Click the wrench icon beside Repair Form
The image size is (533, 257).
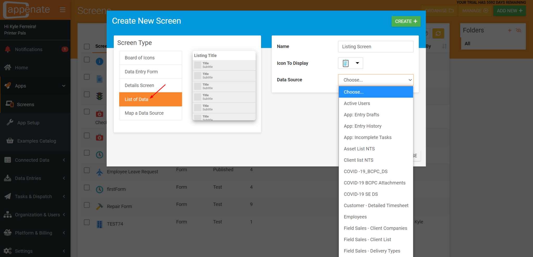[100, 206]
